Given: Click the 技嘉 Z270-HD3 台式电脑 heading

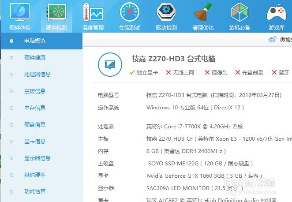Looking at the screenshot, I should pos(173,59).
